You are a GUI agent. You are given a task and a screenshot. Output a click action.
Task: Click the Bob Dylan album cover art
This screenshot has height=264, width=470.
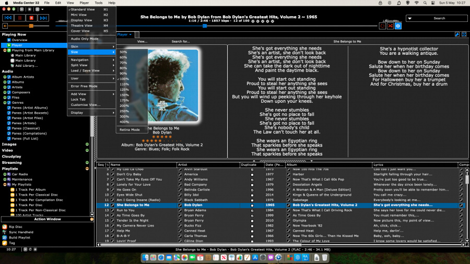click(x=173, y=86)
